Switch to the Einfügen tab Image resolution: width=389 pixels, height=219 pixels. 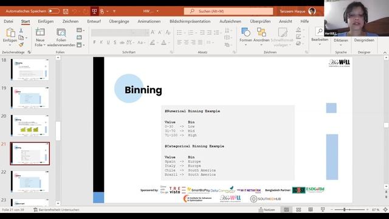click(x=46, y=21)
